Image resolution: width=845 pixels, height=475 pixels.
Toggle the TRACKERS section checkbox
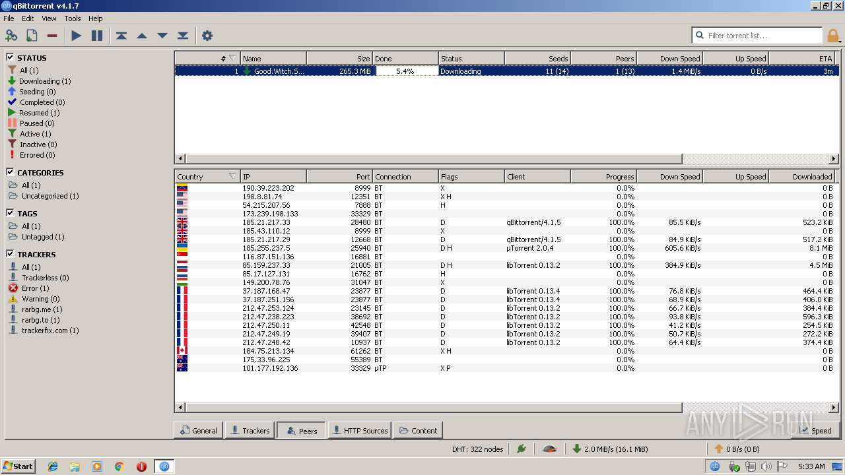(11, 254)
